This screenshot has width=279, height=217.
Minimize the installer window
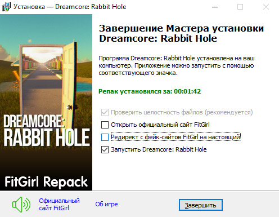click(215, 7)
